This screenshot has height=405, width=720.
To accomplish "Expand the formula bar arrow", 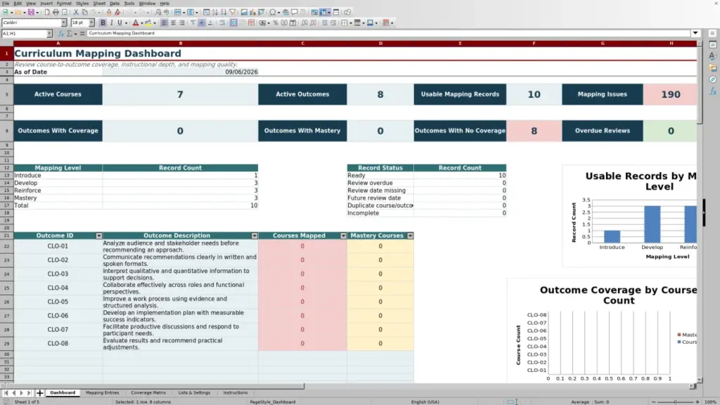I will click(695, 33).
